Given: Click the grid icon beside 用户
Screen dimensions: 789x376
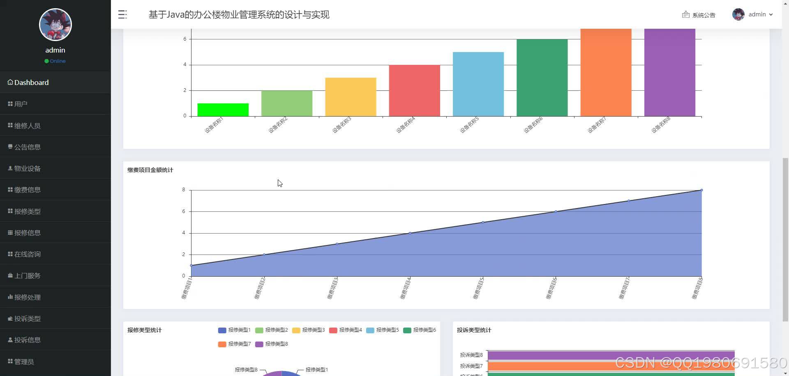Looking at the screenshot, I should click(10, 104).
